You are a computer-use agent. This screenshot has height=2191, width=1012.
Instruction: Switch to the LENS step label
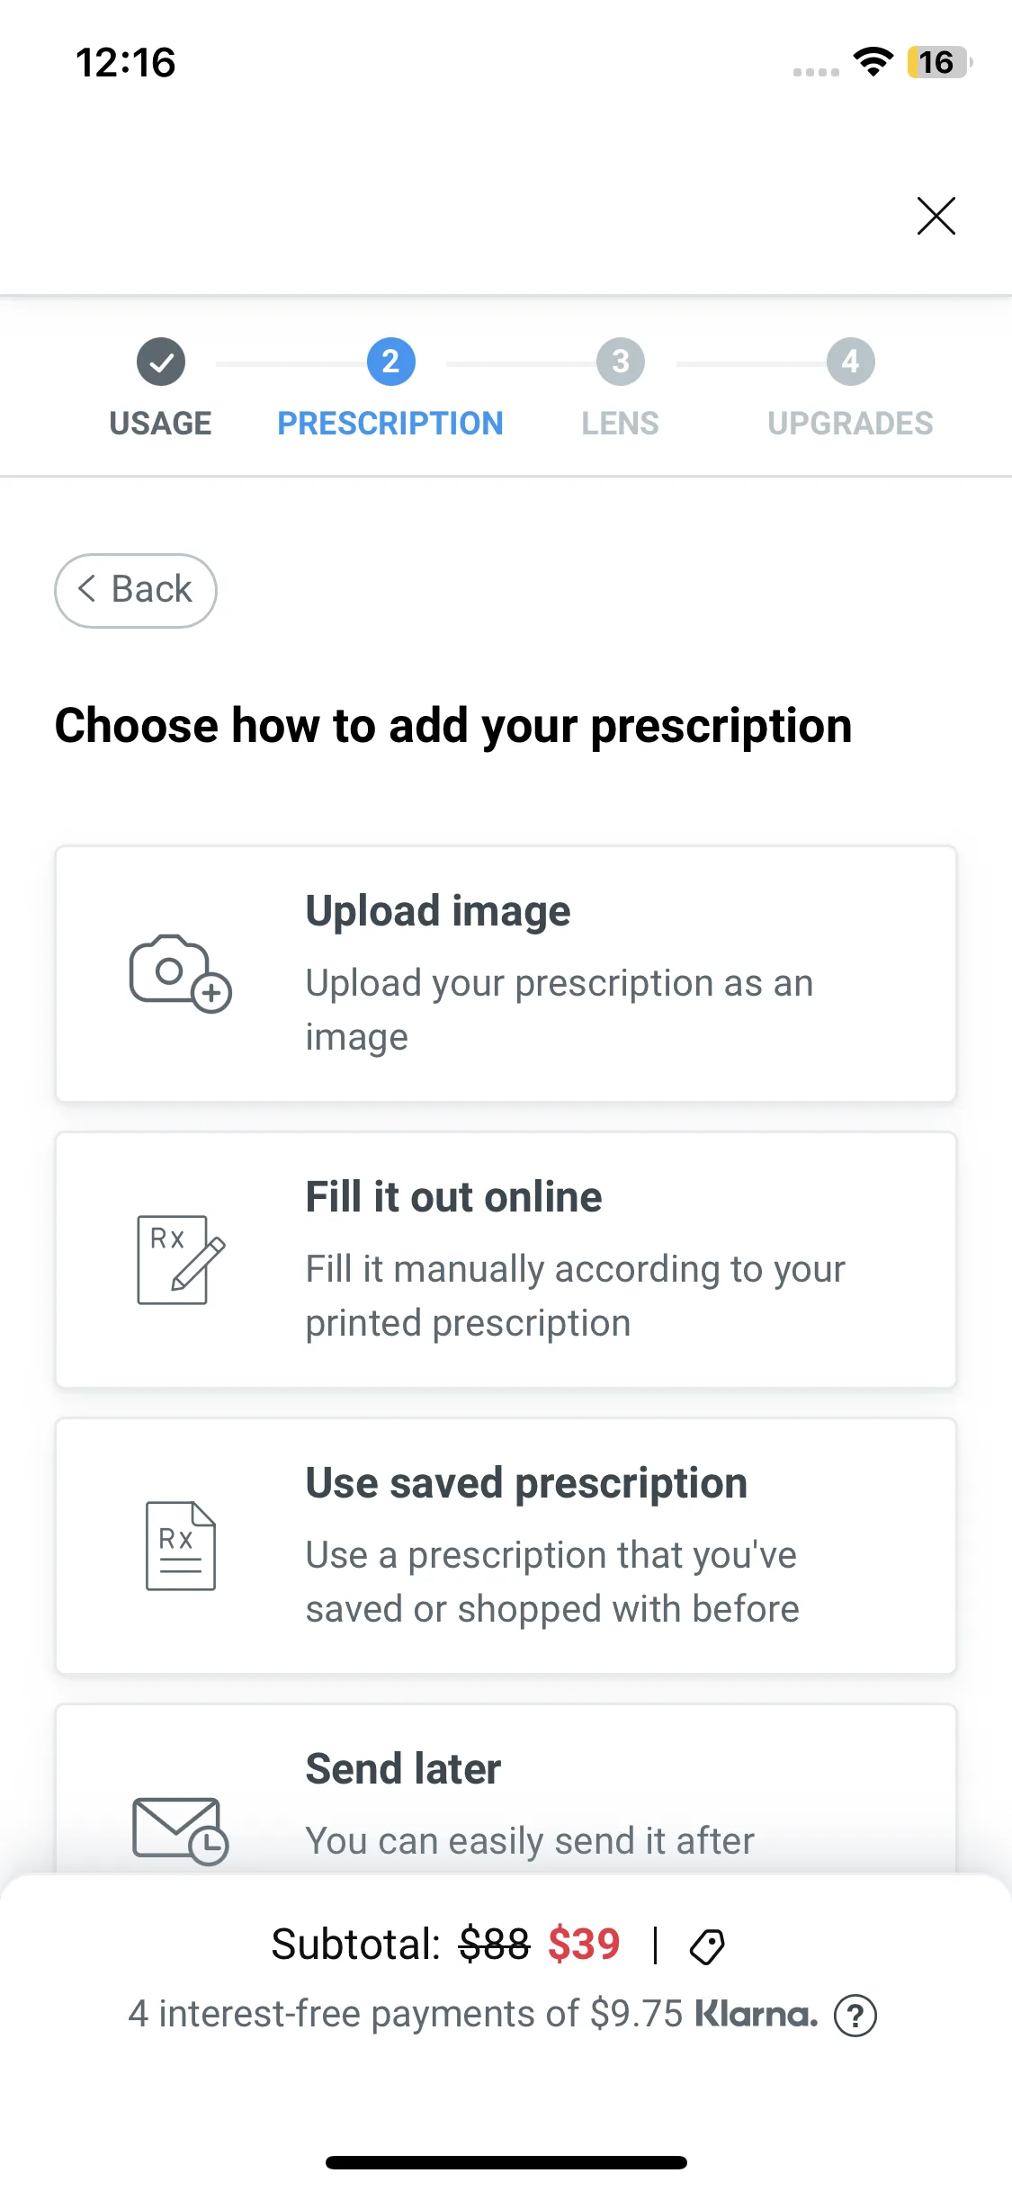(x=621, y=423)
